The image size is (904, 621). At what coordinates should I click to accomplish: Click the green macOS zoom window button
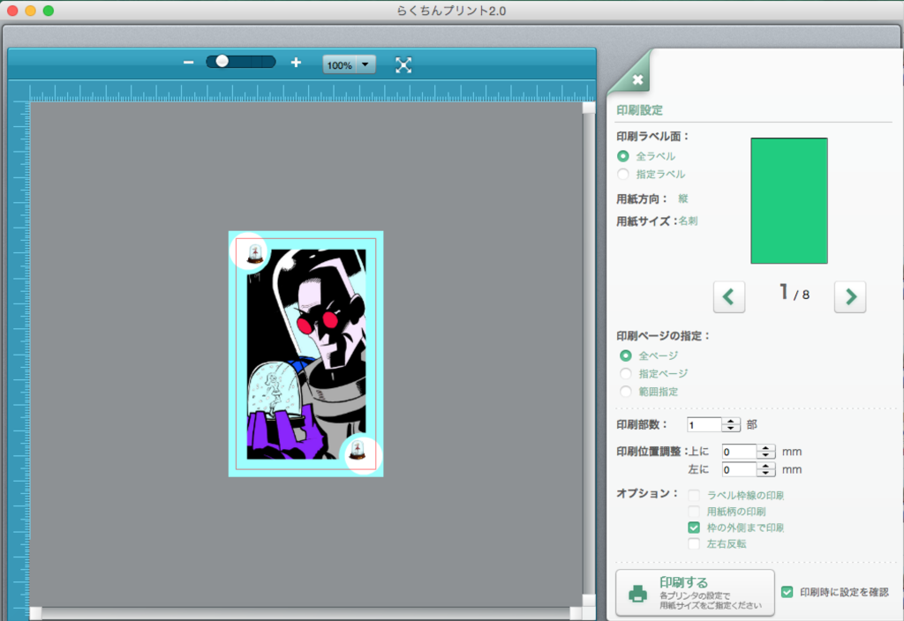click(49, 11)
